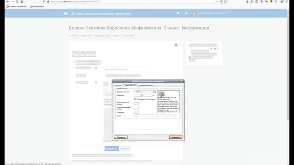Viewport: 294px width, 165px height.
Task: Click the shopping cart extension icon
Action: pyautogui.click(x=266, y=1)
